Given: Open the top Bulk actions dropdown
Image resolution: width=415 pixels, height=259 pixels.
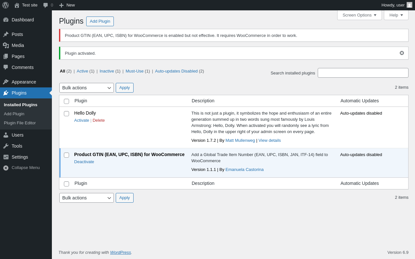Looking at the screenshot, I should point(87,88).
